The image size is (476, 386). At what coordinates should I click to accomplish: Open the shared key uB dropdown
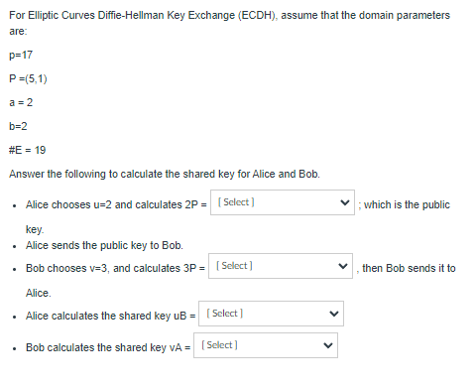[x=271, y=314]
